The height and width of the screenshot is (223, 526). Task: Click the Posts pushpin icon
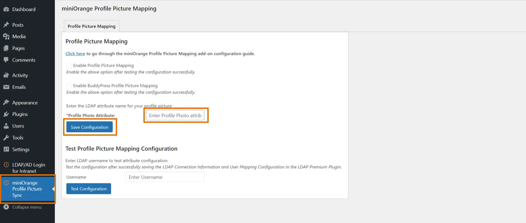point(6,25)
